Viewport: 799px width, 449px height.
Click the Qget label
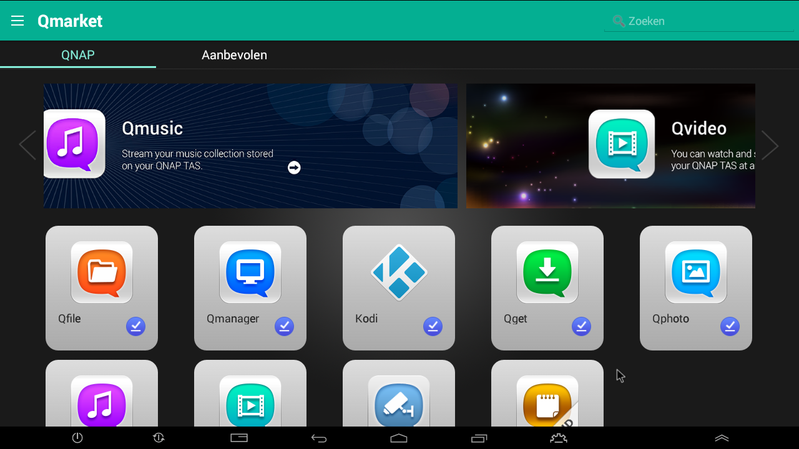tap(516, 319)
